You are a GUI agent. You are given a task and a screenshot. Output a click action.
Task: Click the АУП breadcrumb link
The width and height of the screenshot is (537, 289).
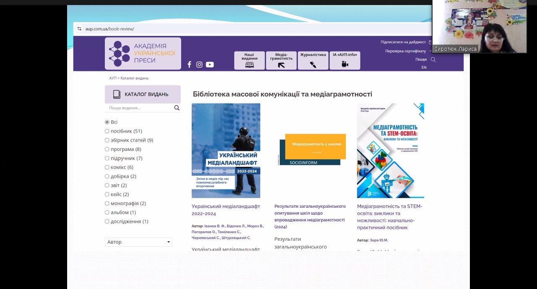pyautogui.click(x=113, y=78)
